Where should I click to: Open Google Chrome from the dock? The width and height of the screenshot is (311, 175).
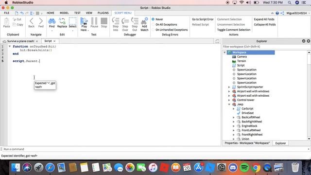[x=256, y=168]
